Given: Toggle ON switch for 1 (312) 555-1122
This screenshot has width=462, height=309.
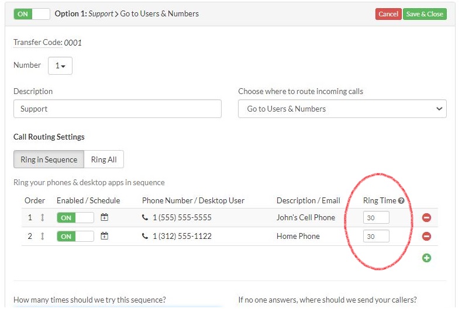Looking at the screenshot, I should pos(75,237).
